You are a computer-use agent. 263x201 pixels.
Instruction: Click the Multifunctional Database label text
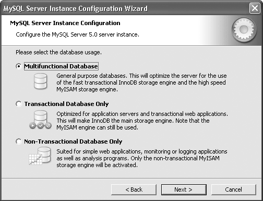tap(61, 66)
